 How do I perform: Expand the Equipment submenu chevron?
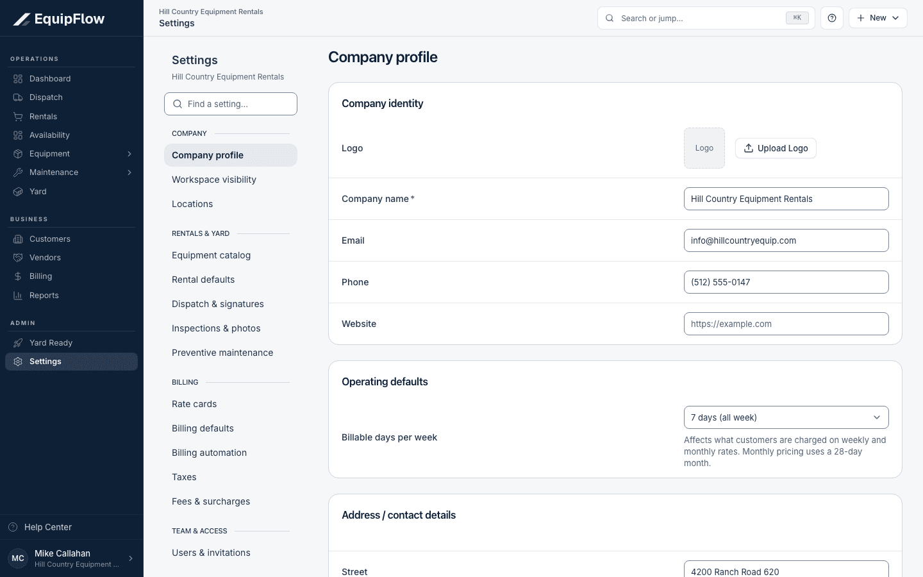point(129,154)
